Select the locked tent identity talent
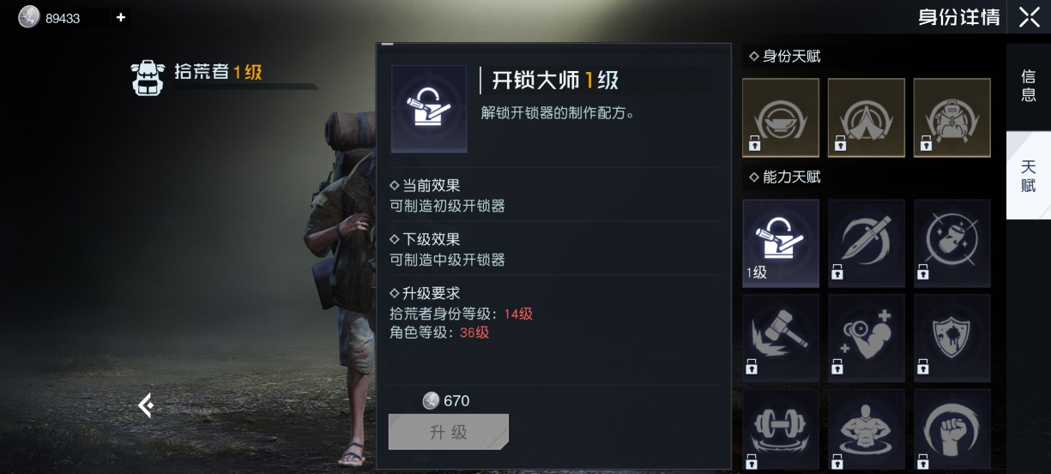Screen dimensions: 1051x474 867,118
